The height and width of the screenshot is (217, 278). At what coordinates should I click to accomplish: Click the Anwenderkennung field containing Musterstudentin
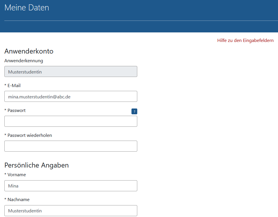click(x=71, y=71)
